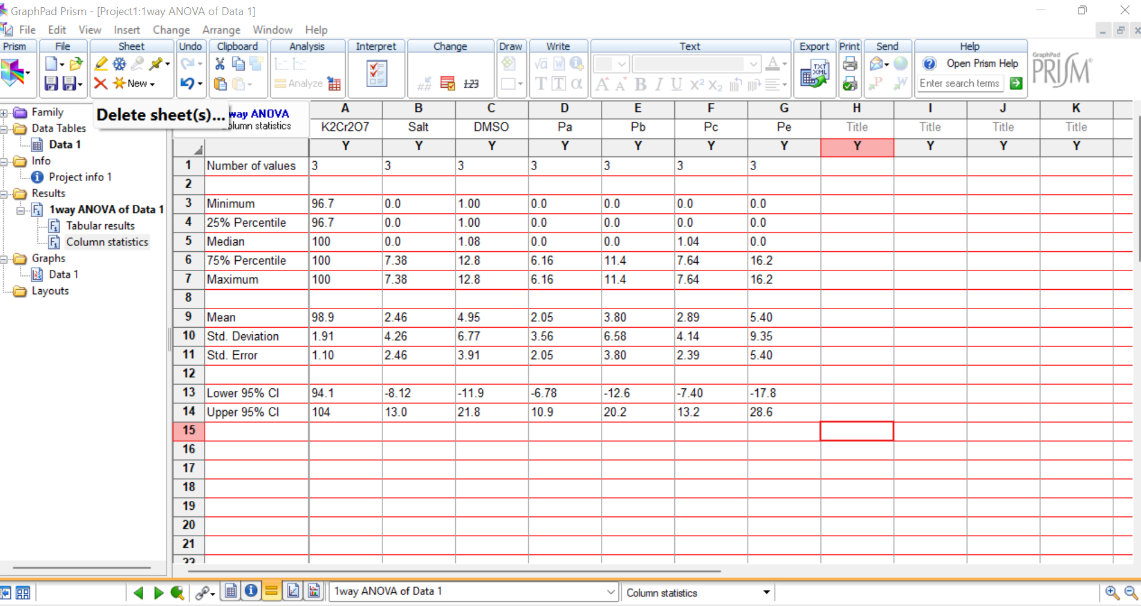Viewport: 1141px width, 606px height.
Task: Collapse the 1way ANOVA of Data 1 node
Action: pyautogui.click(x=20, y=210)
